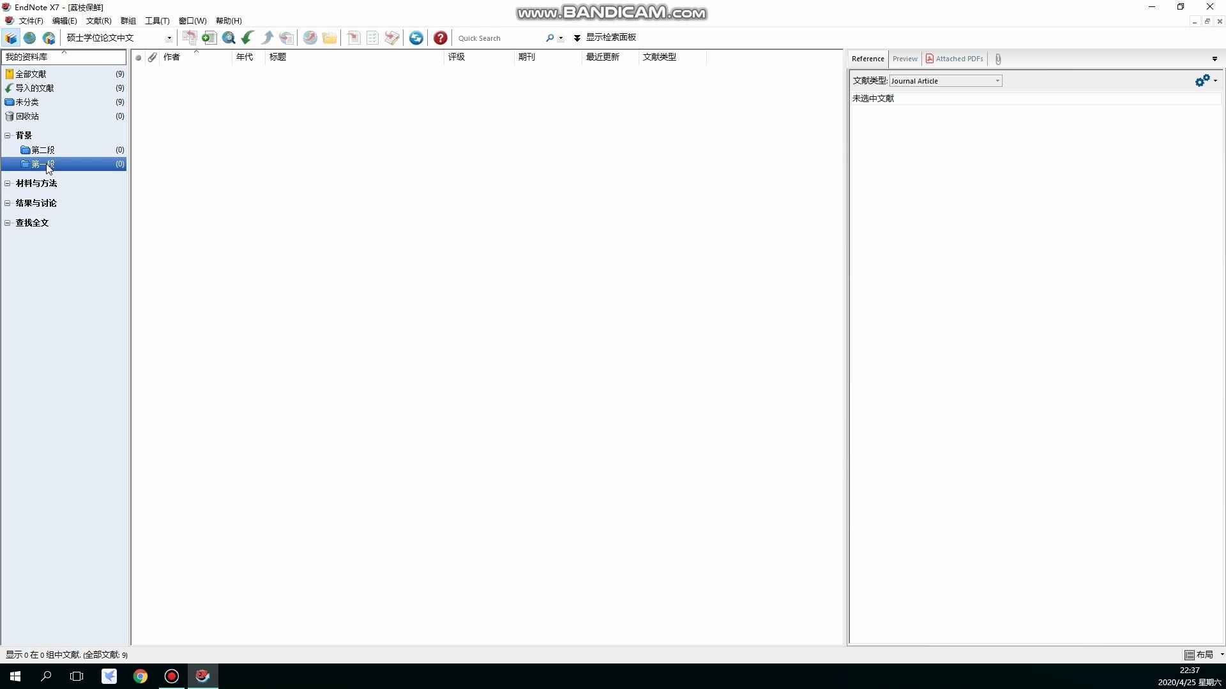This screenshot has height=689, width=1226.
Task: Click the green Import arrow icon
Action: [248, 38]
